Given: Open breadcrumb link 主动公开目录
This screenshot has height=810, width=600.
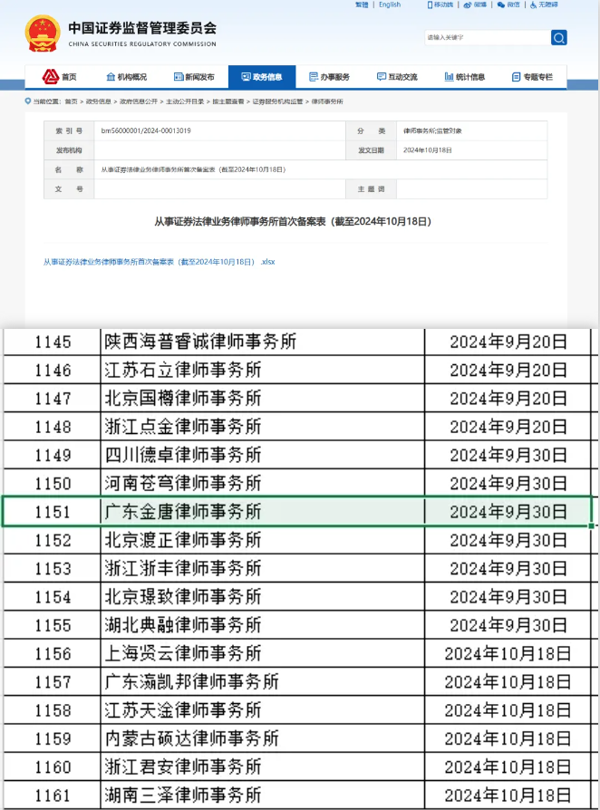Looking at the screenshot, I should pos(185,101).
